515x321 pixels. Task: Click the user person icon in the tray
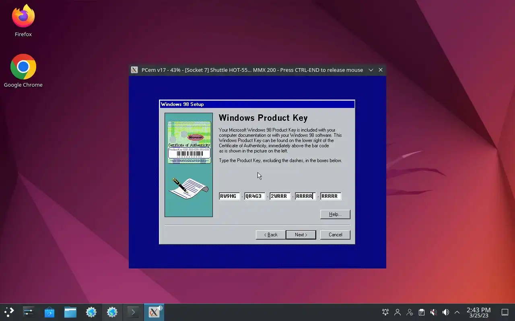pyautogui.click(x=398, y=312)
